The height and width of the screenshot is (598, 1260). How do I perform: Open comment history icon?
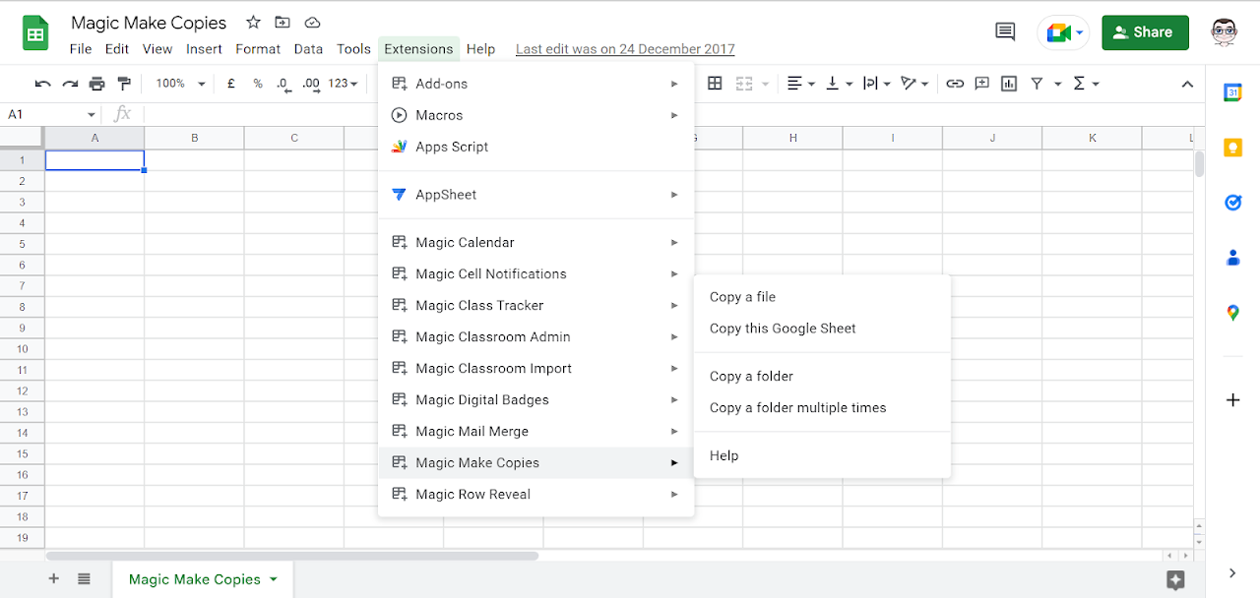(1005, 32)
